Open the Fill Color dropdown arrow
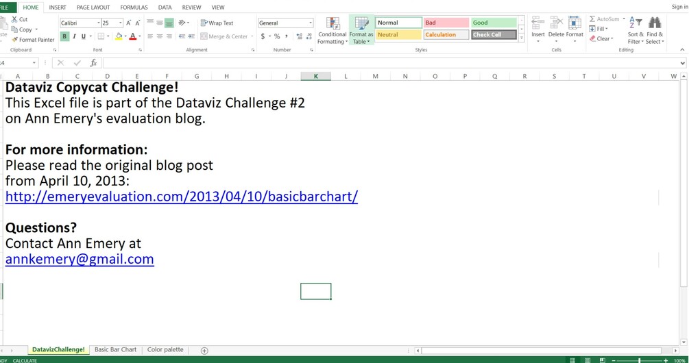689x363 pixels. pos(125,36)
